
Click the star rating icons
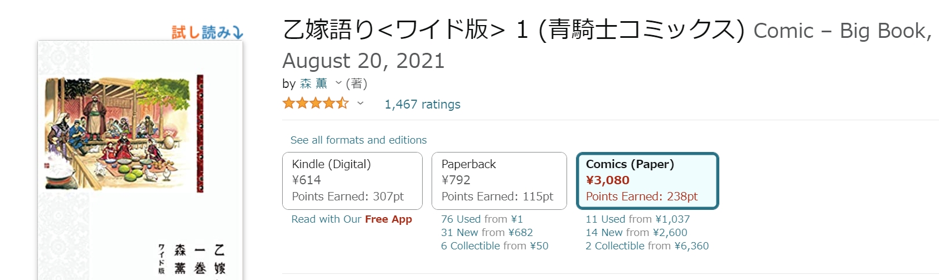coord(316,103)
